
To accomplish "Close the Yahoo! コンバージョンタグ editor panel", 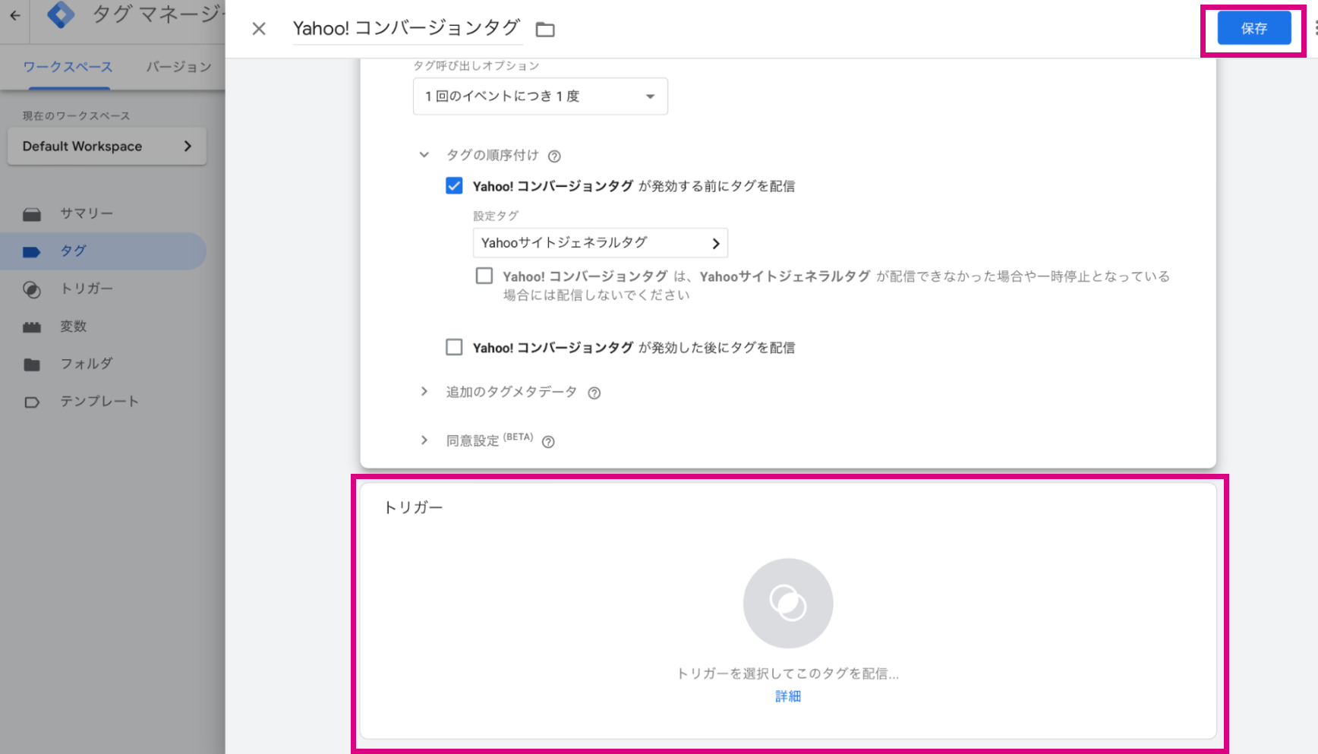I will [259, 29].
